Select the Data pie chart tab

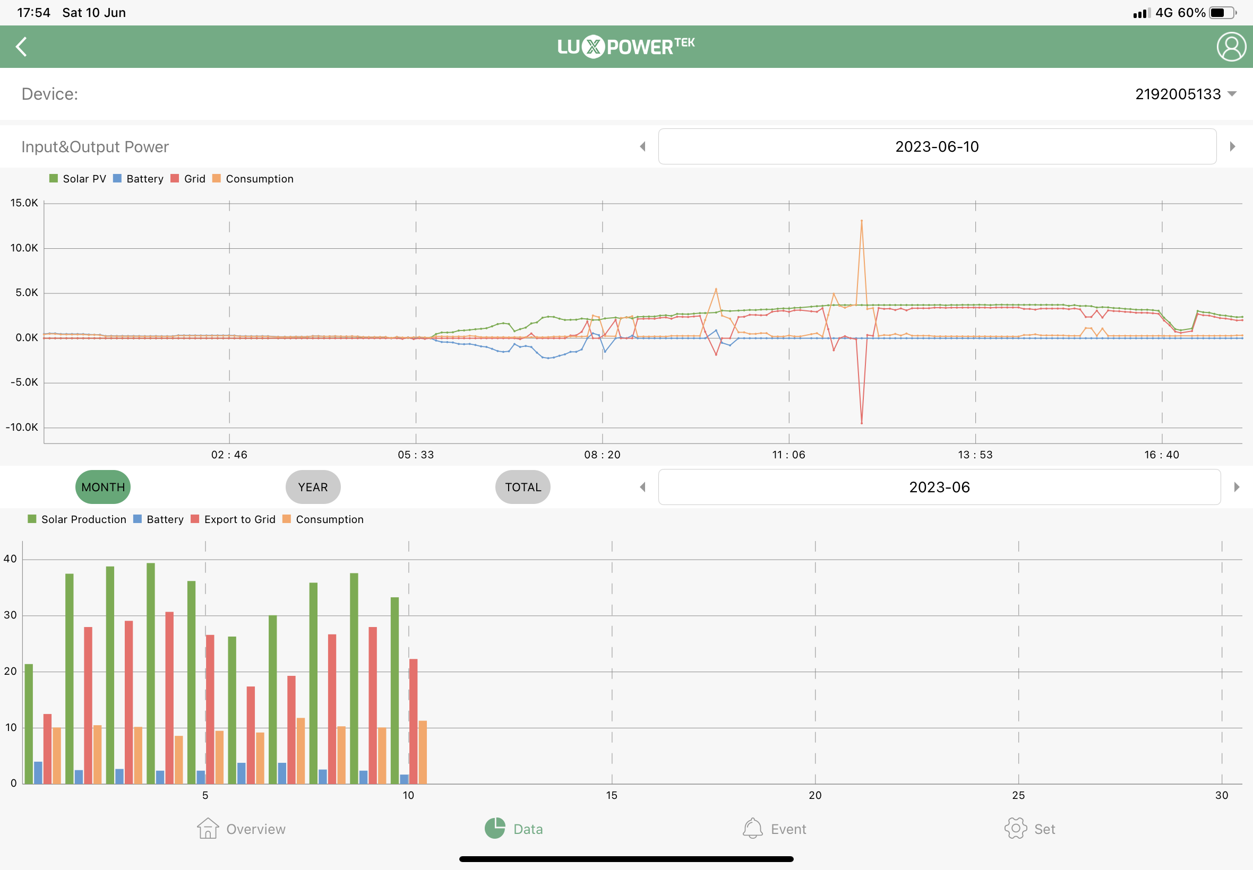click(513, 829)
